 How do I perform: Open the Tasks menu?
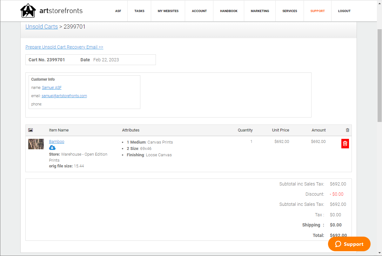click(x=139, y=11)
